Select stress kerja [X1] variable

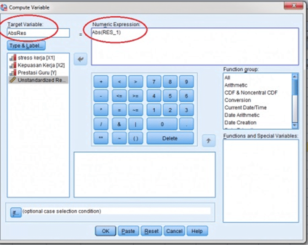[38, 58]
